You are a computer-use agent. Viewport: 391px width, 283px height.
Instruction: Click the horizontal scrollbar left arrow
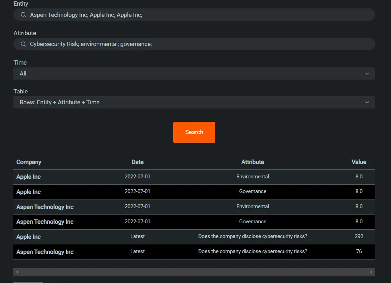point(17,272)
